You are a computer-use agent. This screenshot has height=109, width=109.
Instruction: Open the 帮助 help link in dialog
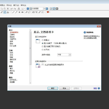pyautogui.click(x=95, y=88)
